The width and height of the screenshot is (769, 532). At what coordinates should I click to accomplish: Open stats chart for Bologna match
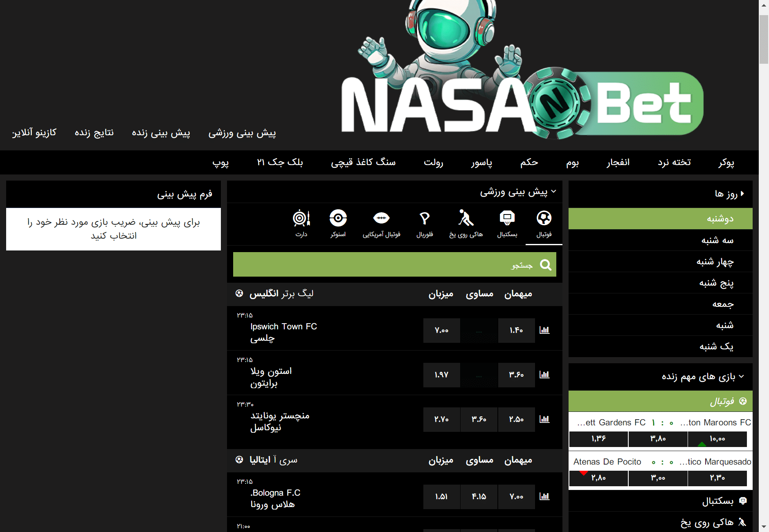(544, 496)
